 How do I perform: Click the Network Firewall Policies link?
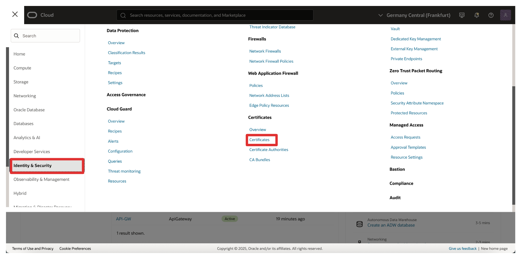point(271,61)
